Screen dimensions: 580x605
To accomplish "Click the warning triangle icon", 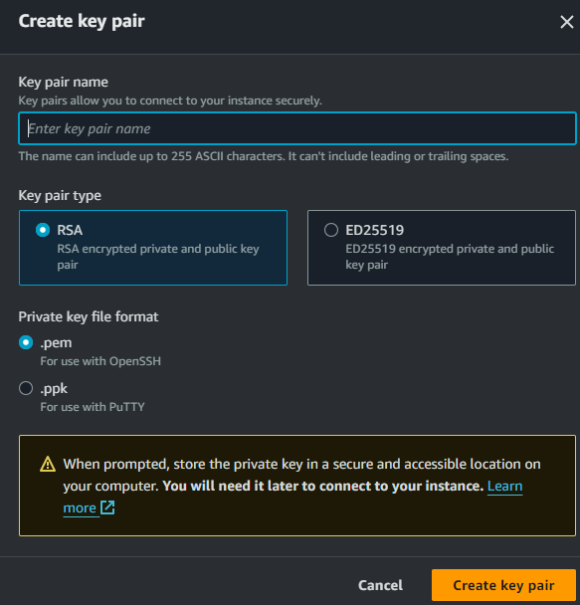I will click(x=48, y=464).
